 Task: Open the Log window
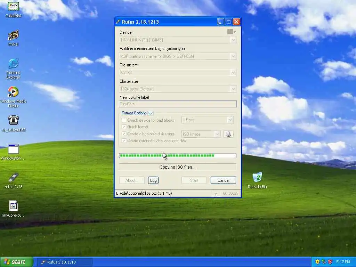click(x=153, y=180)
